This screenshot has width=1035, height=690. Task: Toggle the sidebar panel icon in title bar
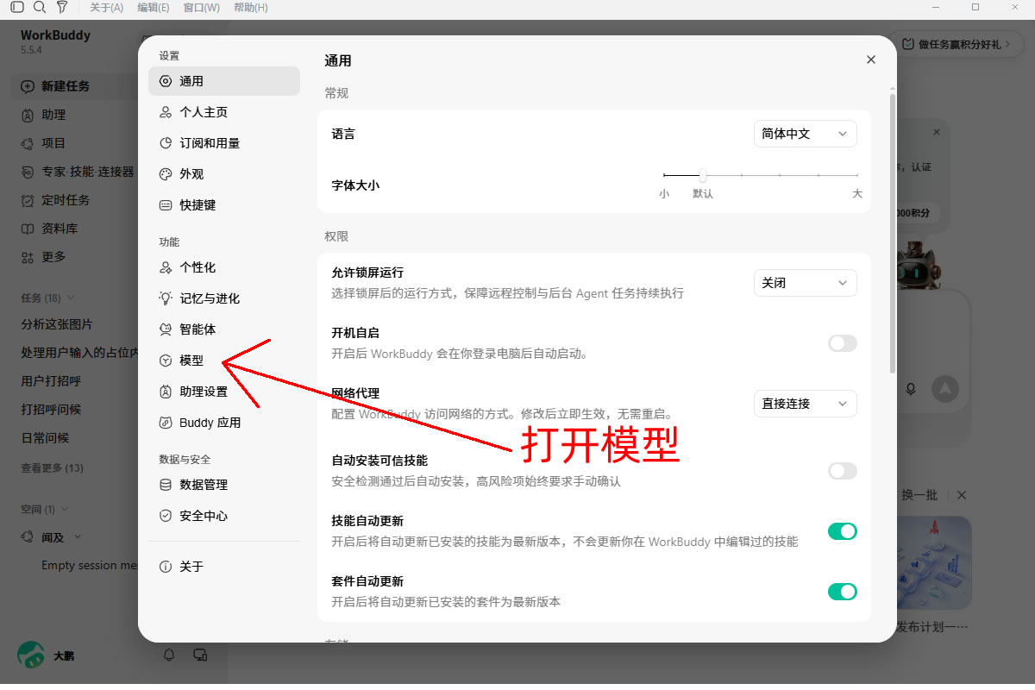coord(17,7)
